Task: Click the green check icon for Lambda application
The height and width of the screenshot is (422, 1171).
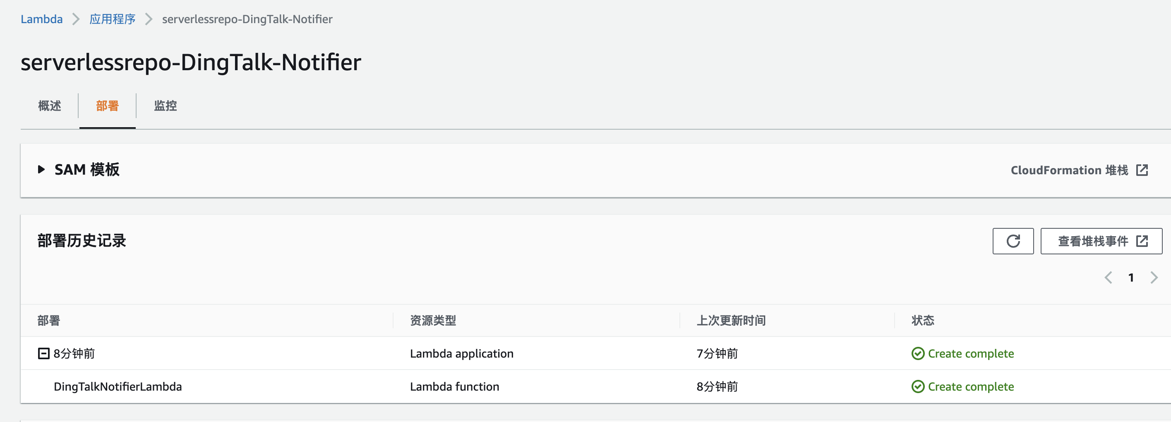Action: point(918,353)
